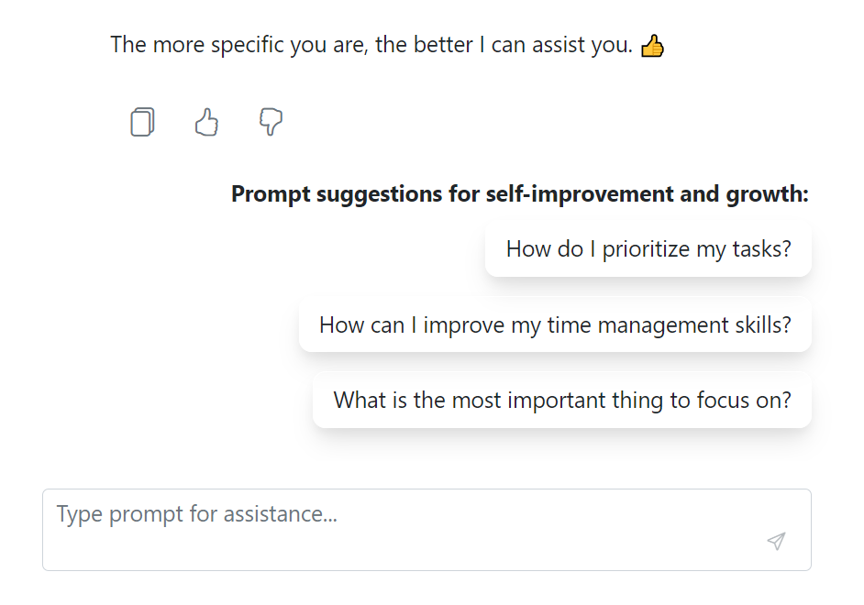Click the thumbs down feedback icon
This screenshot has height=605, width=864.
click(x=270, y=122)
